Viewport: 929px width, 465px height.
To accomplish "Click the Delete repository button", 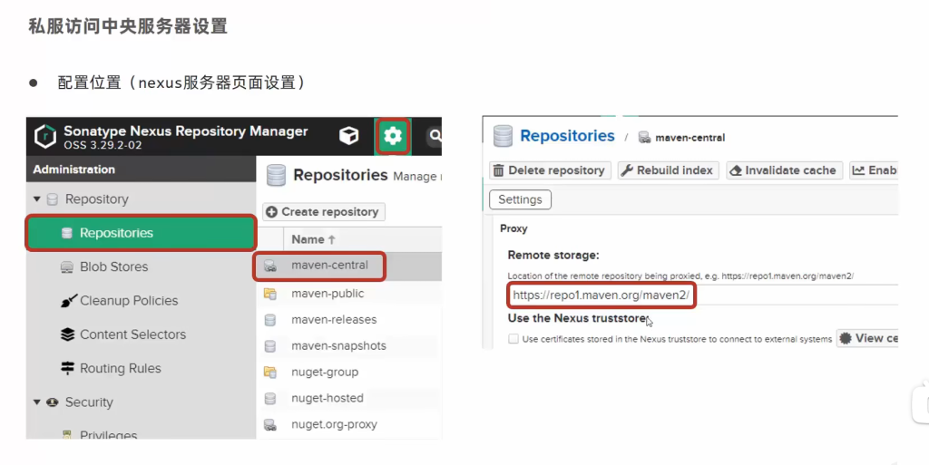I will [x=549, y=170].
